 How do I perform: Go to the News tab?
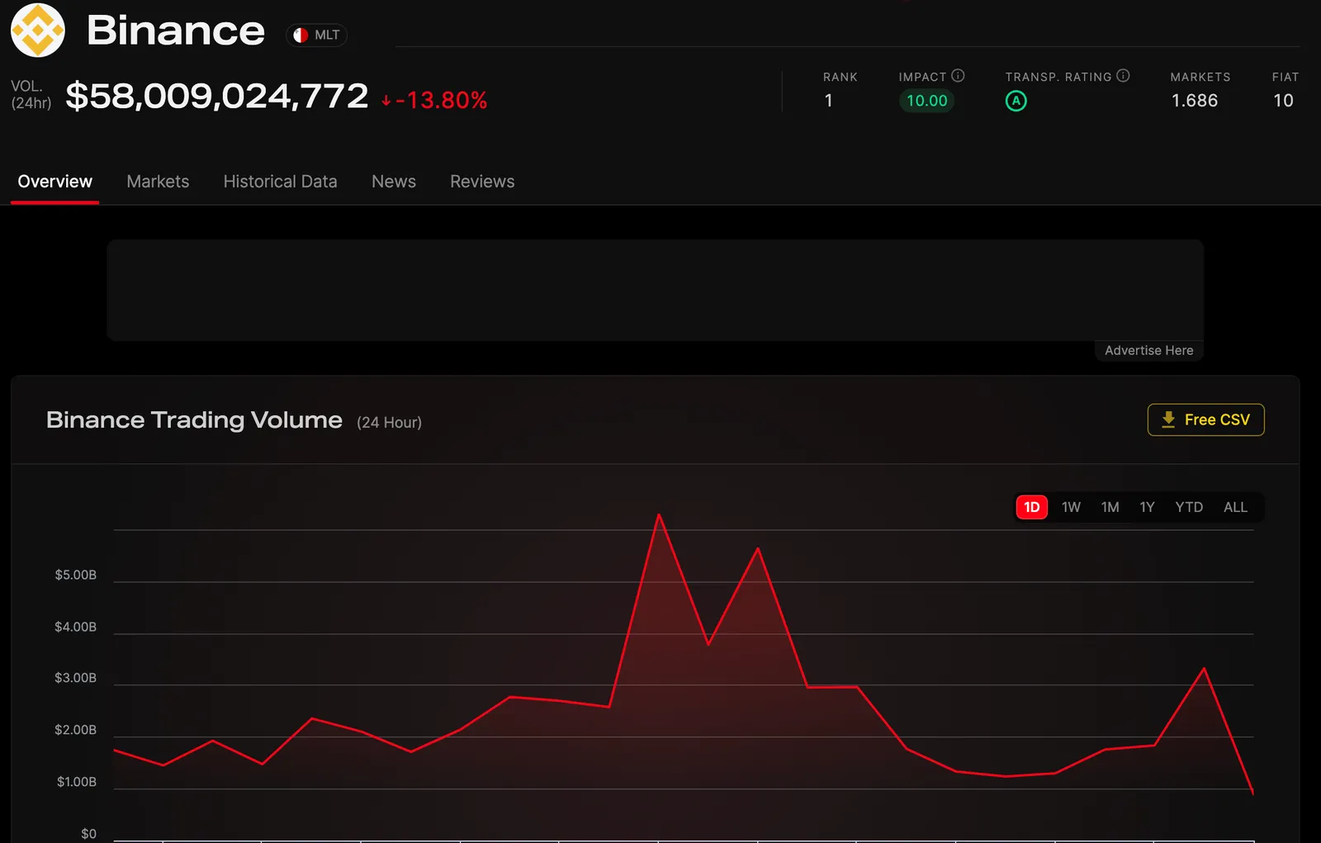(394, 182)
